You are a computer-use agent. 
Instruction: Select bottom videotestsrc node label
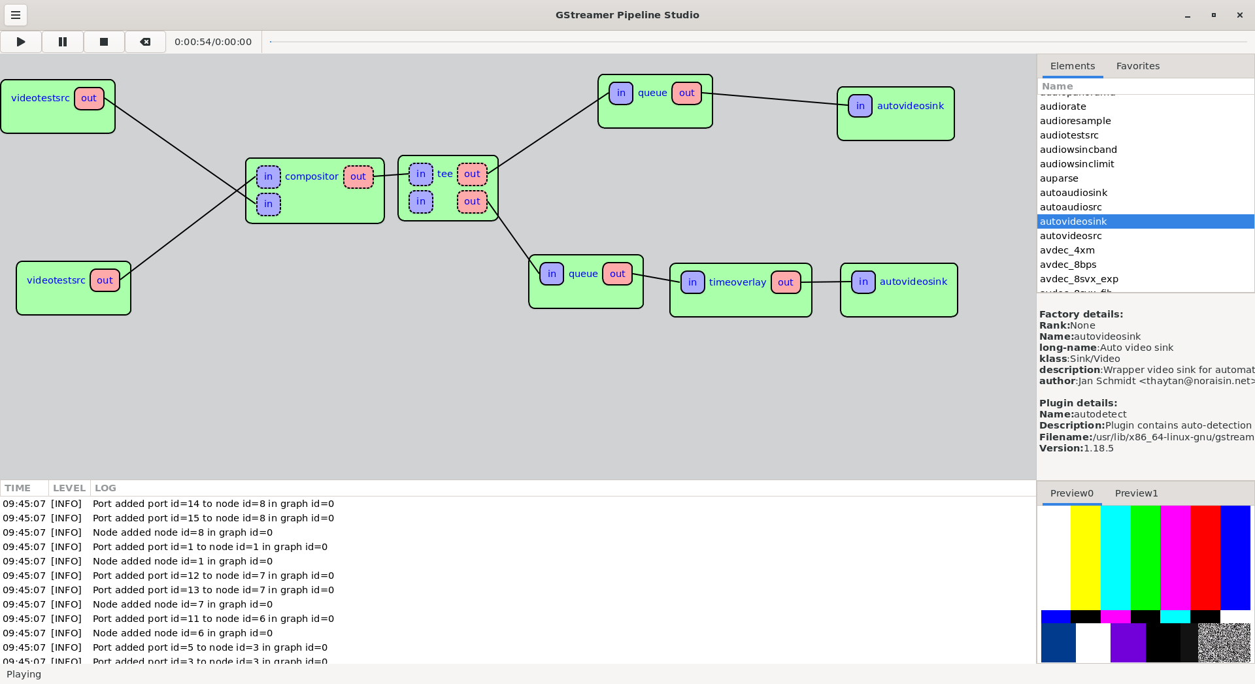(x=56, y=280)
